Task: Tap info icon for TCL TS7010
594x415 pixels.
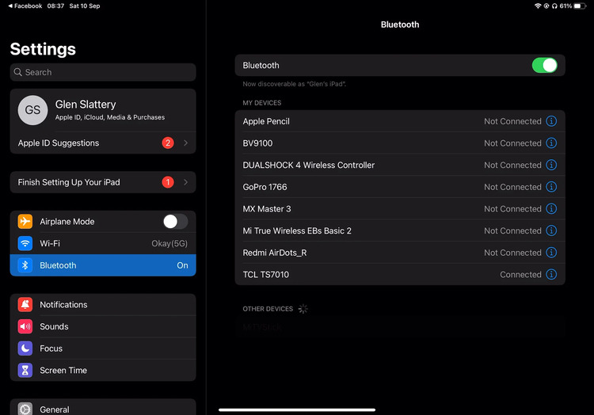Action: click(552, 275)
